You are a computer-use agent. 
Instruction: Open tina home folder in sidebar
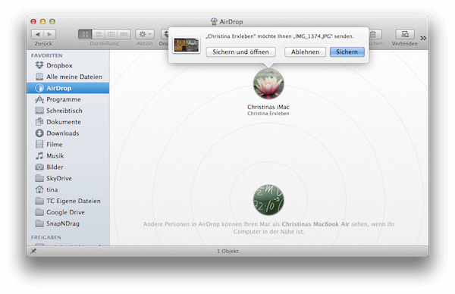[x=68, y=189]
